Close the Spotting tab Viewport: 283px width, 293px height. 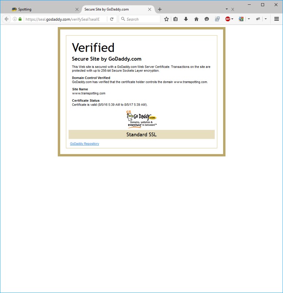point(77,10)
